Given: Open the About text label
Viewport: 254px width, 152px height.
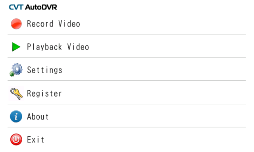Looking at the screenshot, I should tap(38, 116).
